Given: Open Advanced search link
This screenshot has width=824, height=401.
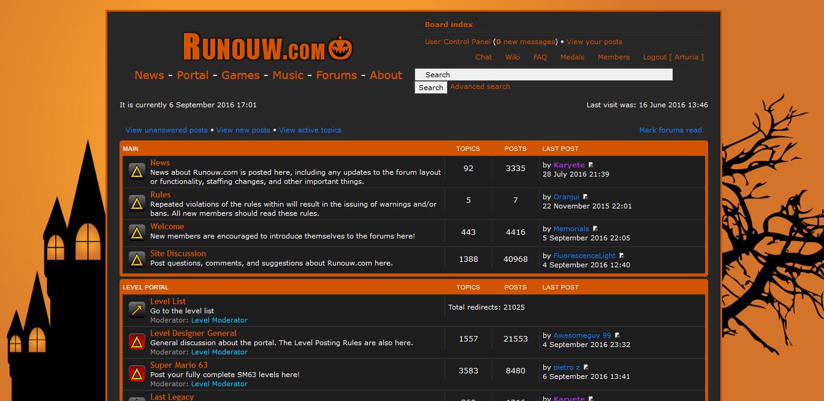Looking at the screenshot, I should coord(479,86).
